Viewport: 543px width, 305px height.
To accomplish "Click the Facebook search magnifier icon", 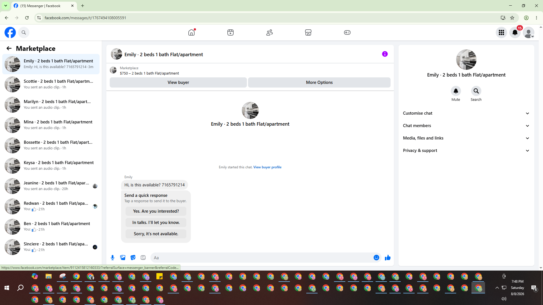I will tap(24, 32).
